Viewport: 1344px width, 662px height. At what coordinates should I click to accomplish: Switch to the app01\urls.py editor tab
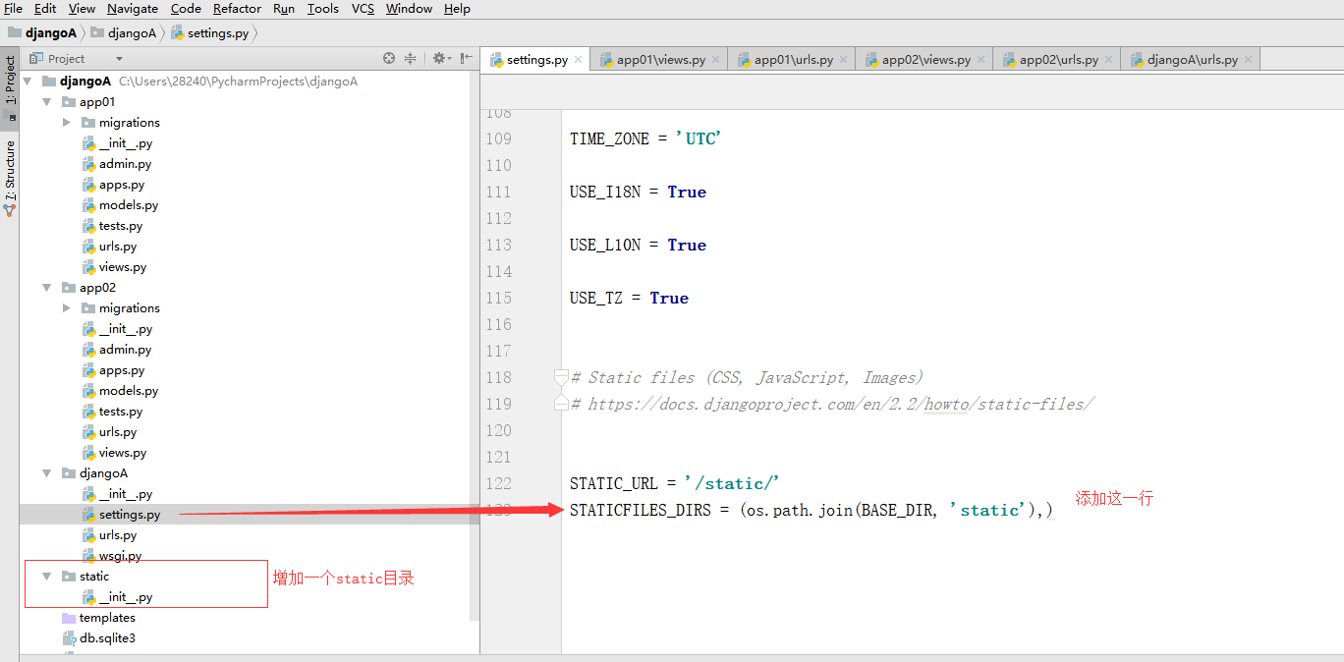pyautogui.click(x=792, y=59)
